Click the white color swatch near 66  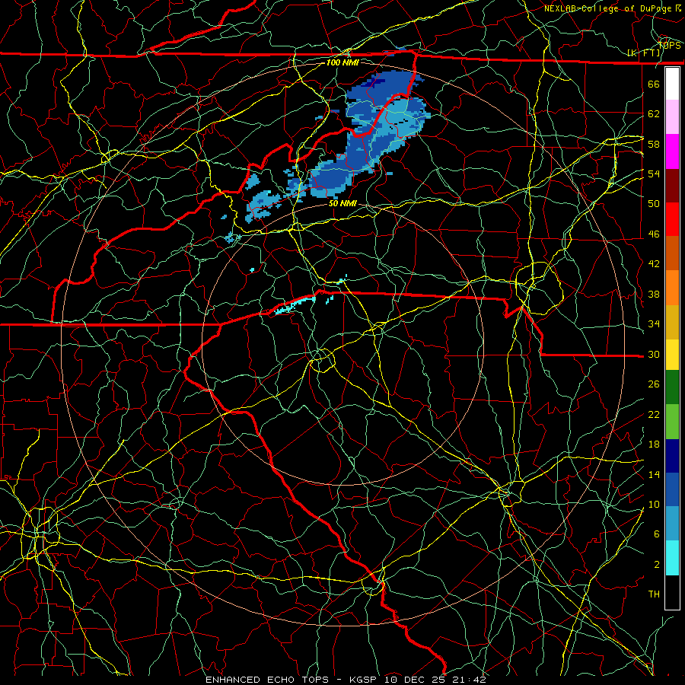pos(672,84)
